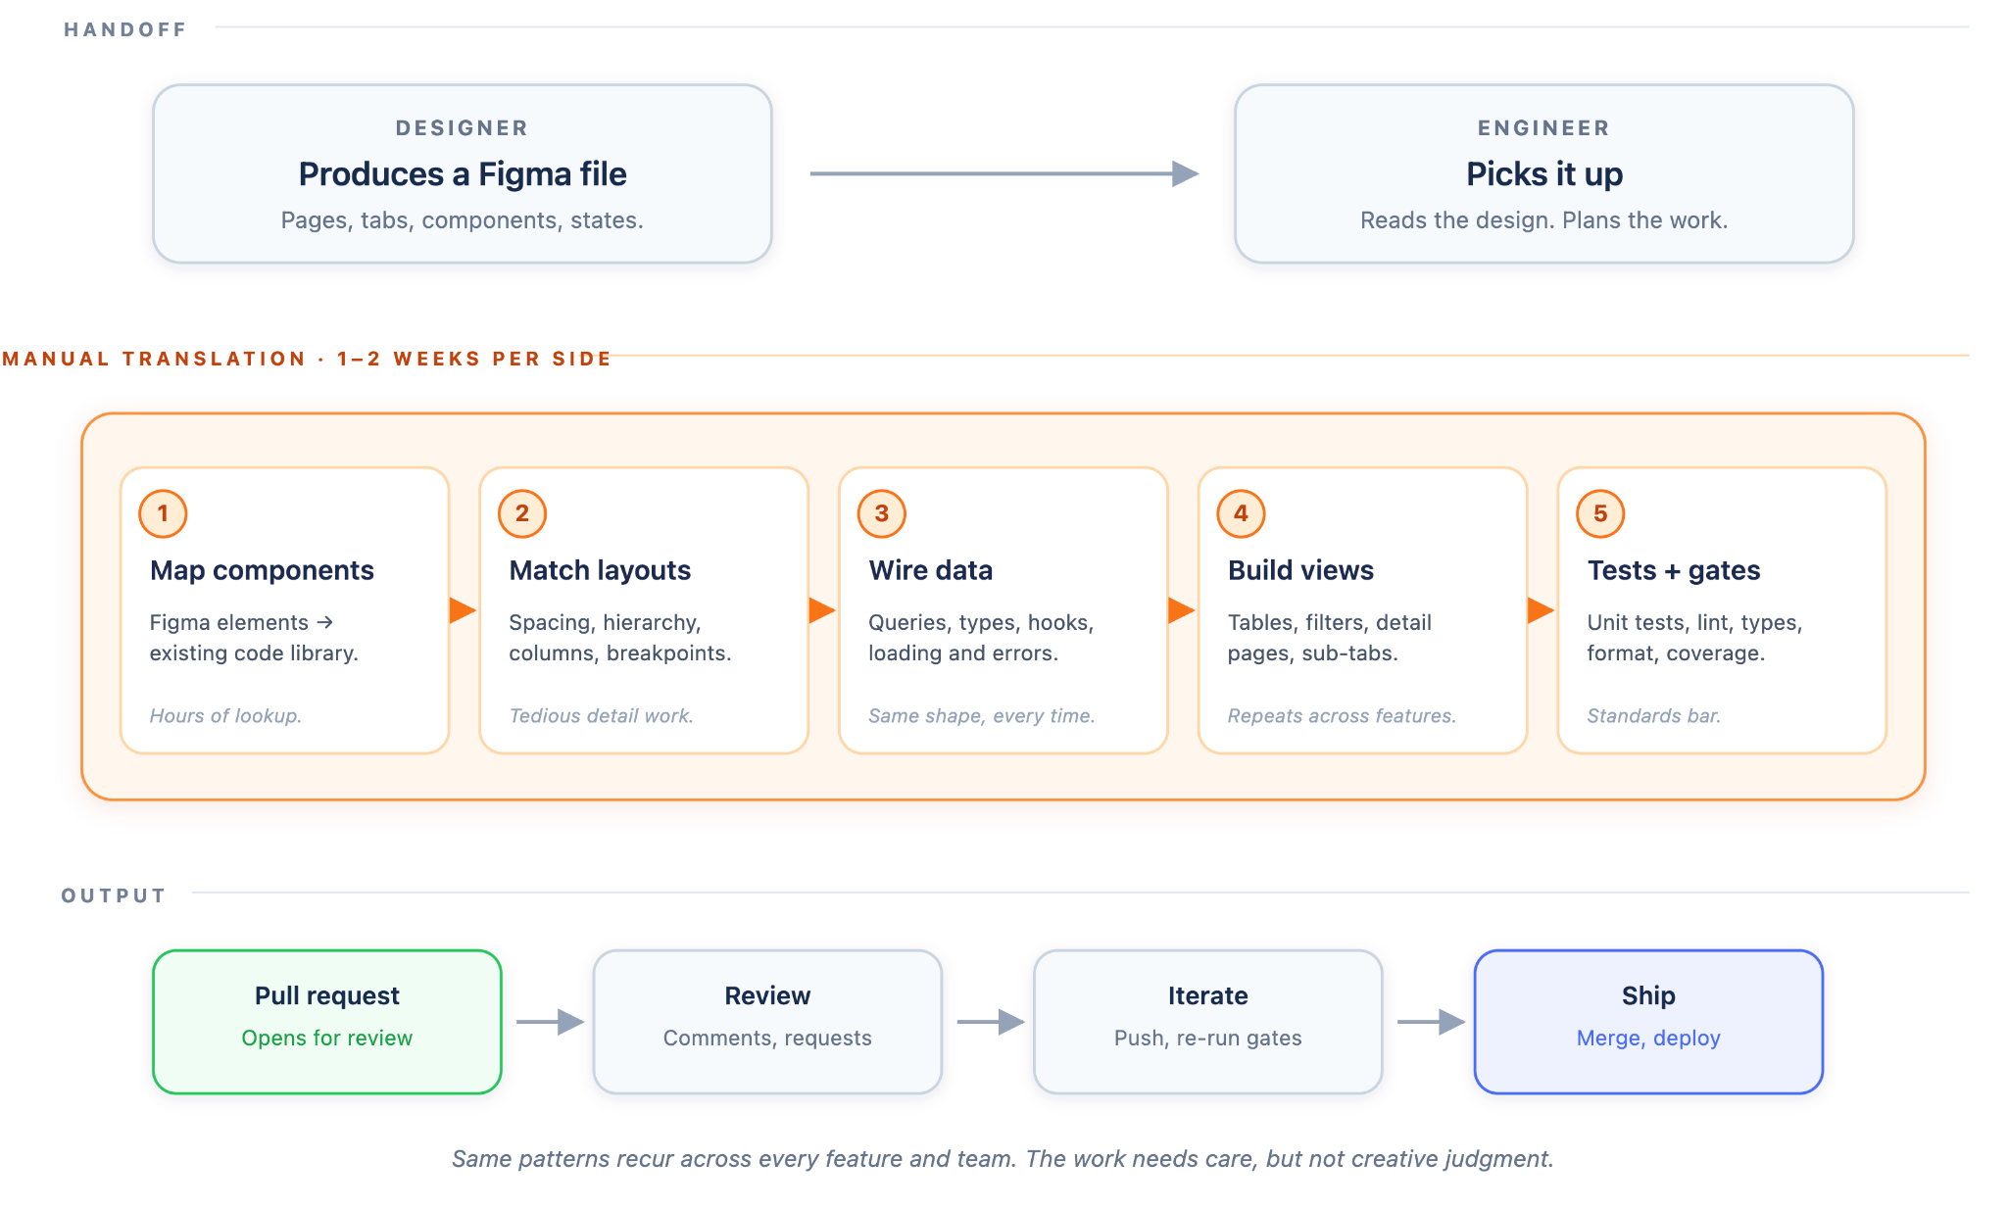Click the gray arrow from Designer to Engineer
This screenshot has width=2007, height=1209.
pos(1004,173)
